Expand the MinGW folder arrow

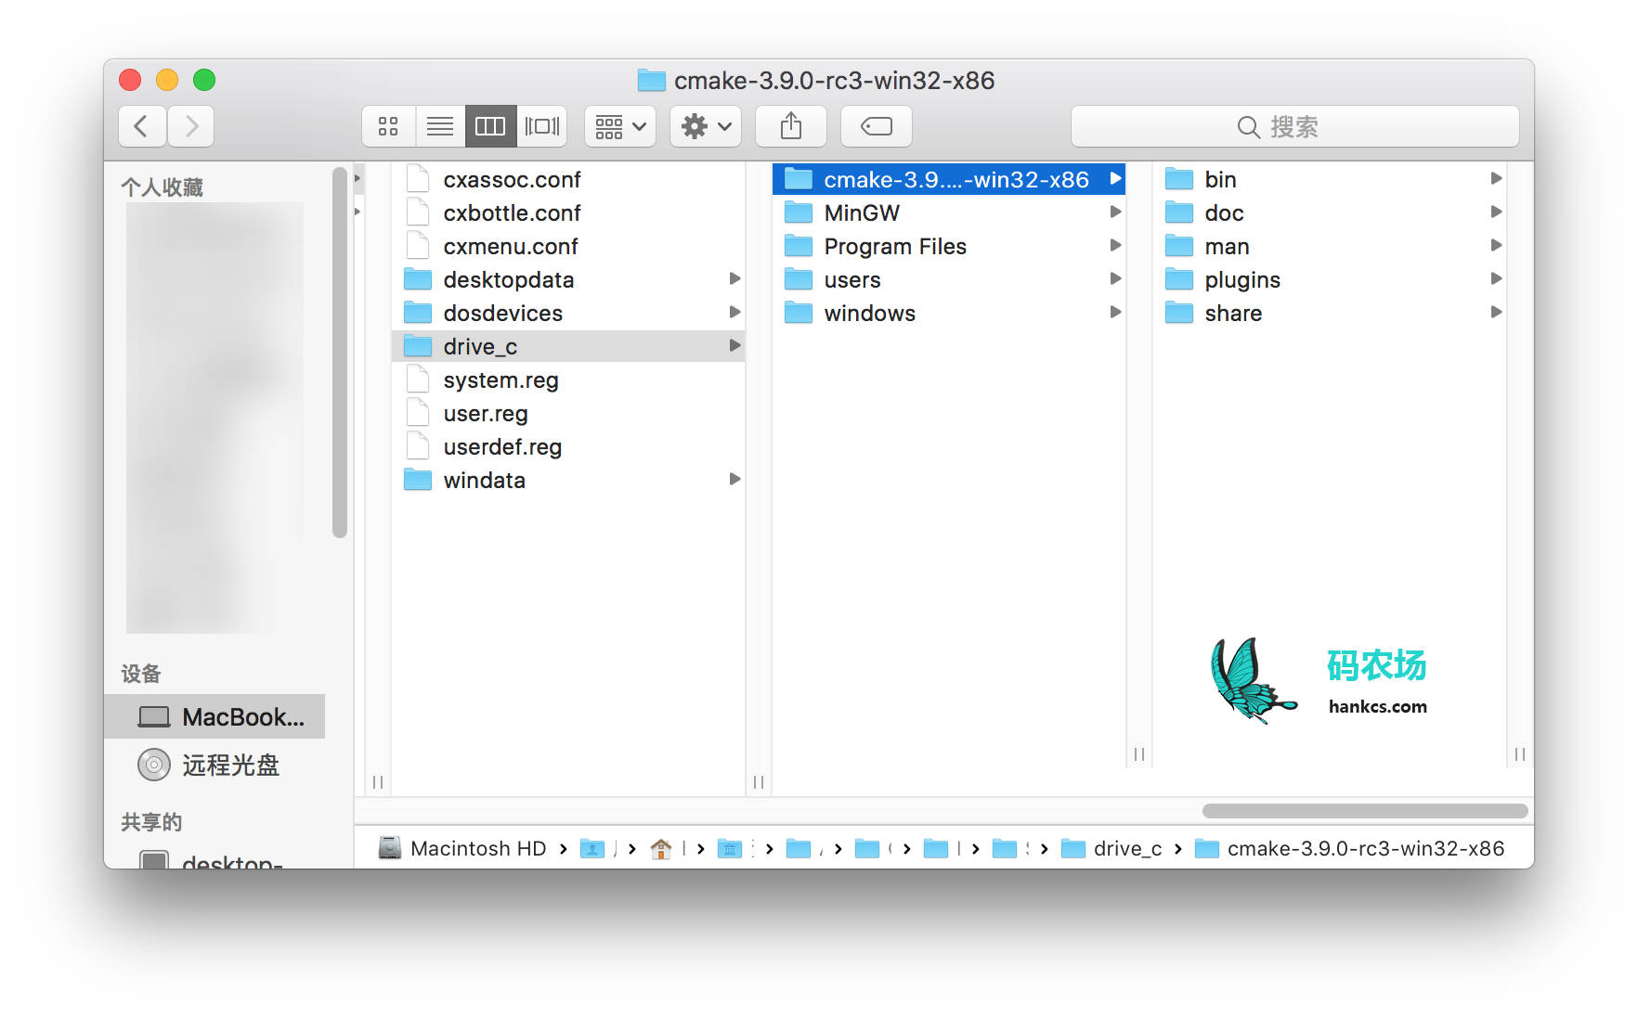(1115, 212)
